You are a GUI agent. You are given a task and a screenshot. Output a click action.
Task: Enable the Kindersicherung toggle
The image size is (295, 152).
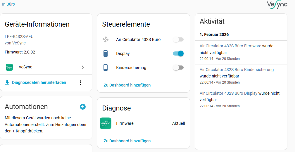(x=178, y=68)
